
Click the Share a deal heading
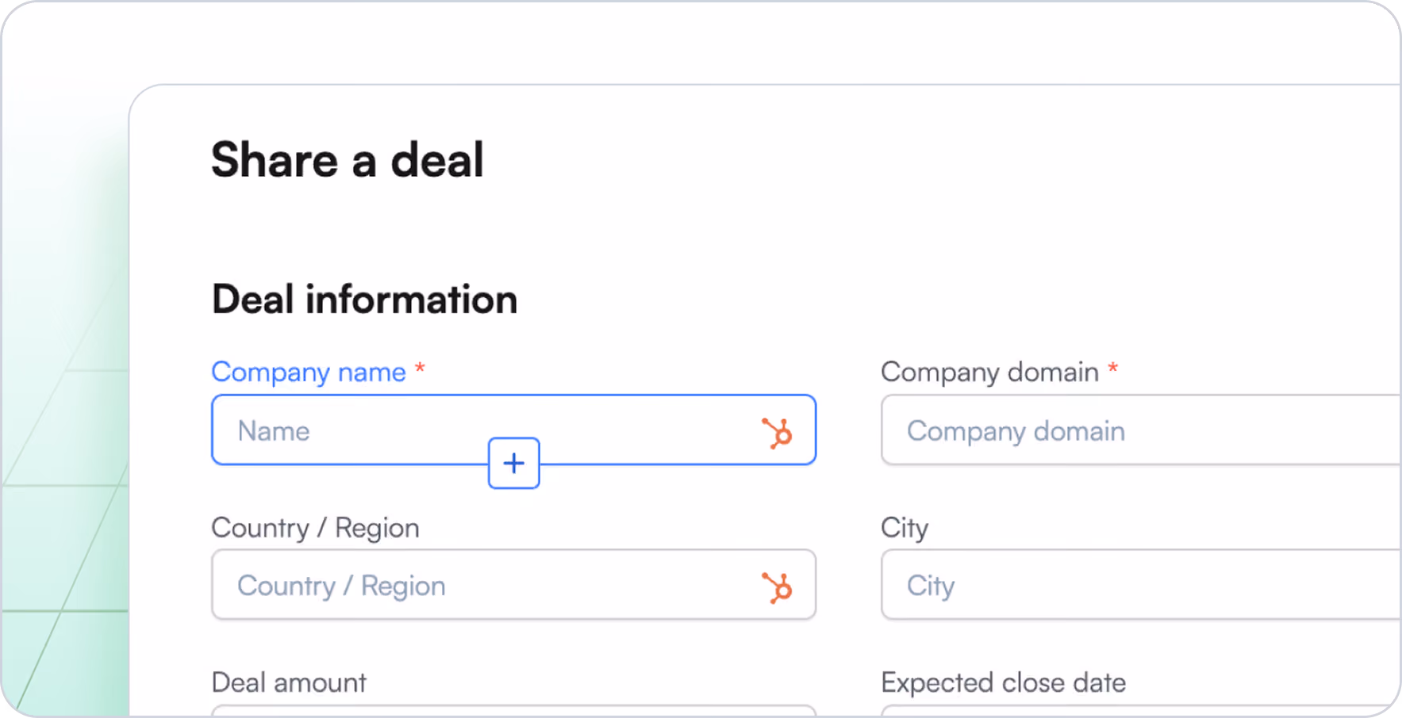(348, 159)
